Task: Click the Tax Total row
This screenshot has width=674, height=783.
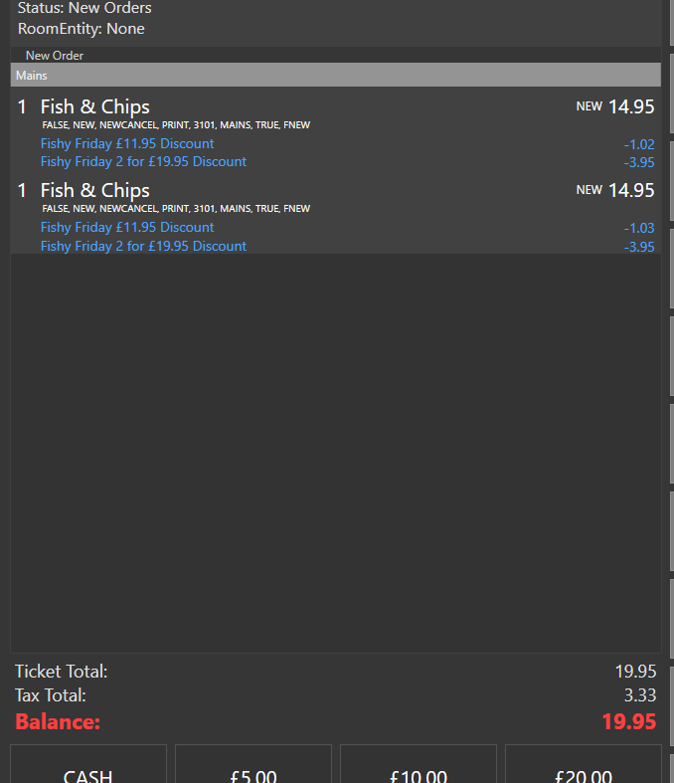Action: pyautogui.click(x=335, y=695)
